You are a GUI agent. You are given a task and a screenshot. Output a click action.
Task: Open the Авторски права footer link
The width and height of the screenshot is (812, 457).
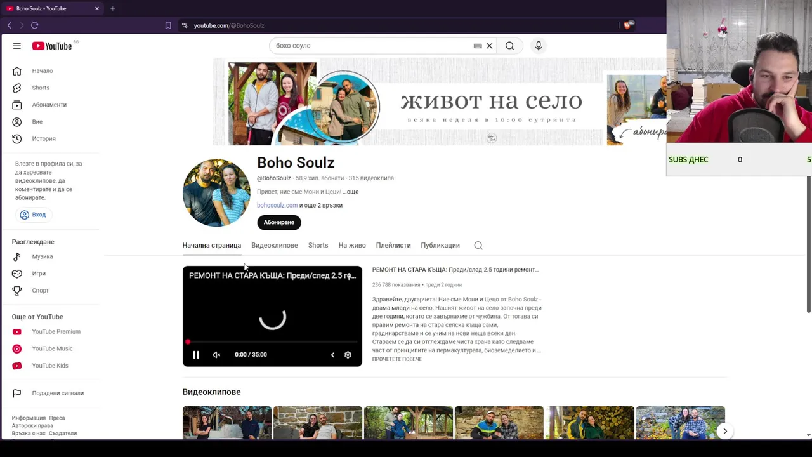point(32,426)
